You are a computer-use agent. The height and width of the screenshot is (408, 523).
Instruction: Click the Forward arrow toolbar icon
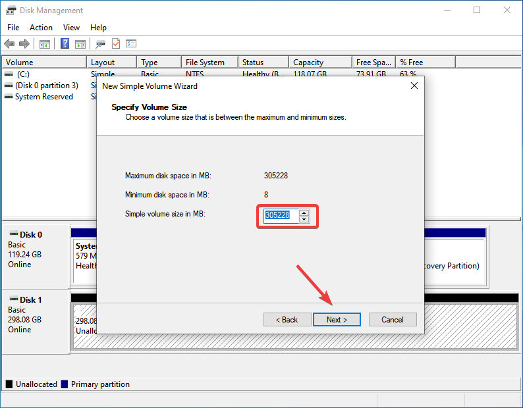click(24, 43)
